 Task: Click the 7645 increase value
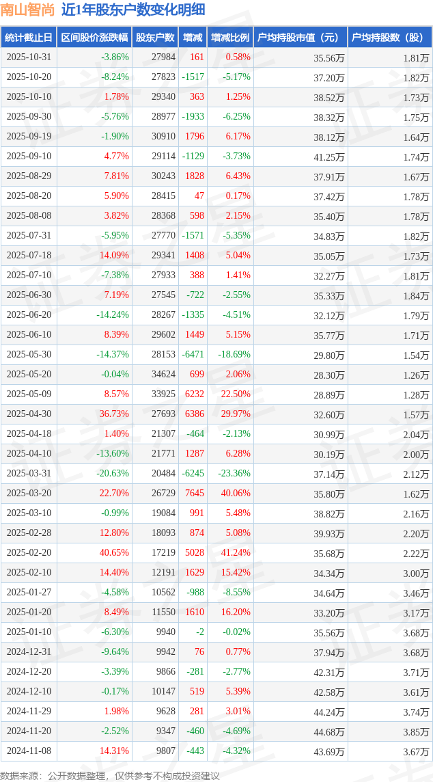tap(195, 494)
